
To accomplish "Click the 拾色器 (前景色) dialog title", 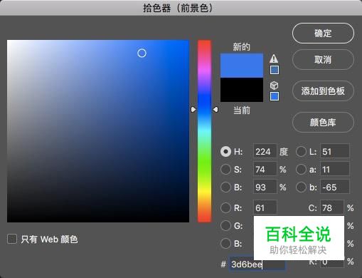I will click(x=178, y=8).
